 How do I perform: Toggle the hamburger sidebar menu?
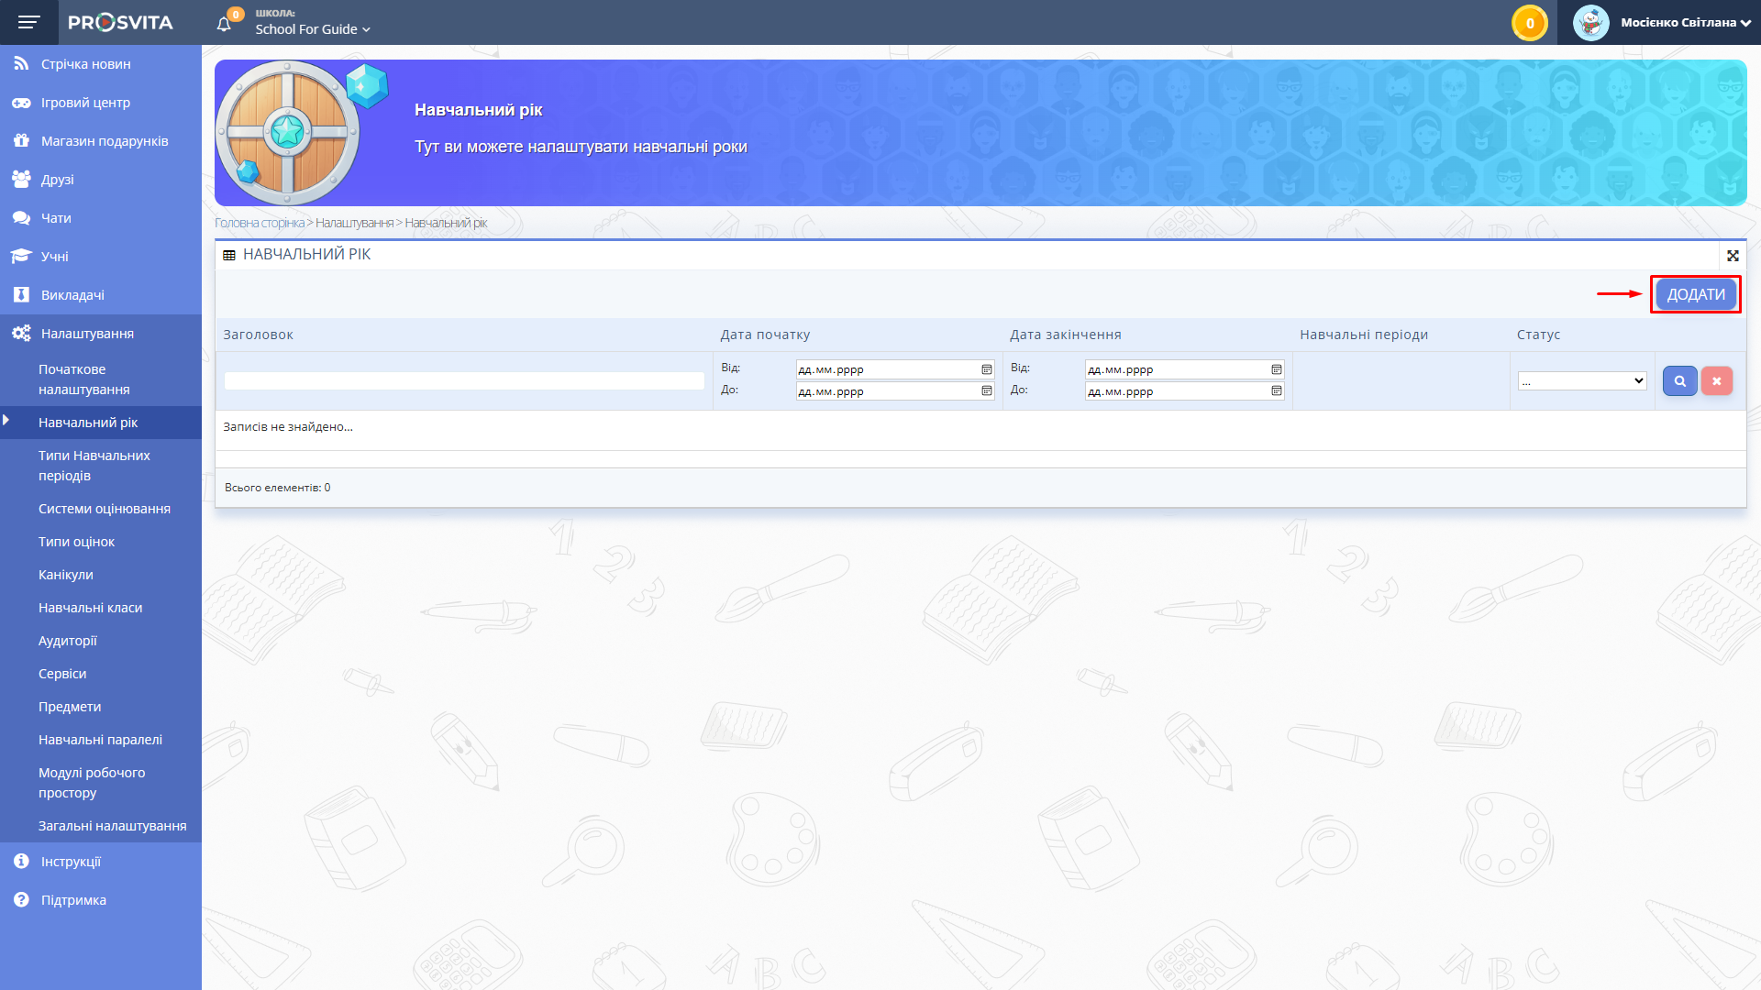click(28, 22)
